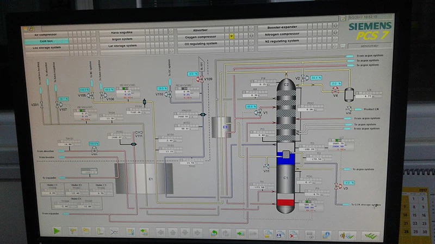Click the '38.7 %' value above V107
435x244 pixels.
pyautogui.click(x=64, y=99)
